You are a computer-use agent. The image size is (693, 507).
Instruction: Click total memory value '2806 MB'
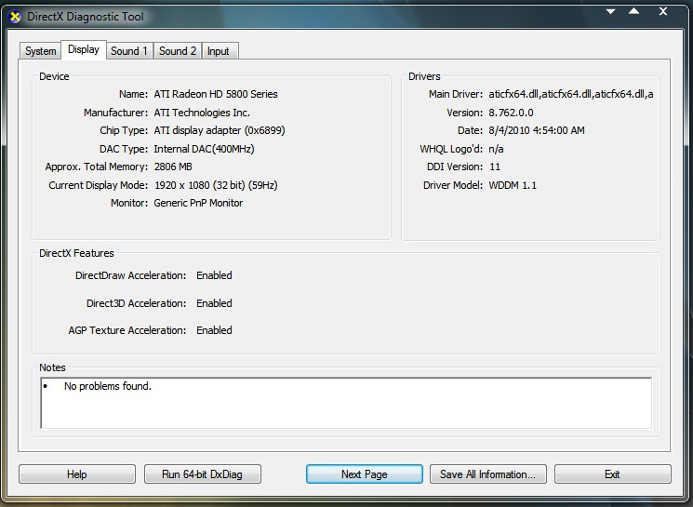point(173,167)
